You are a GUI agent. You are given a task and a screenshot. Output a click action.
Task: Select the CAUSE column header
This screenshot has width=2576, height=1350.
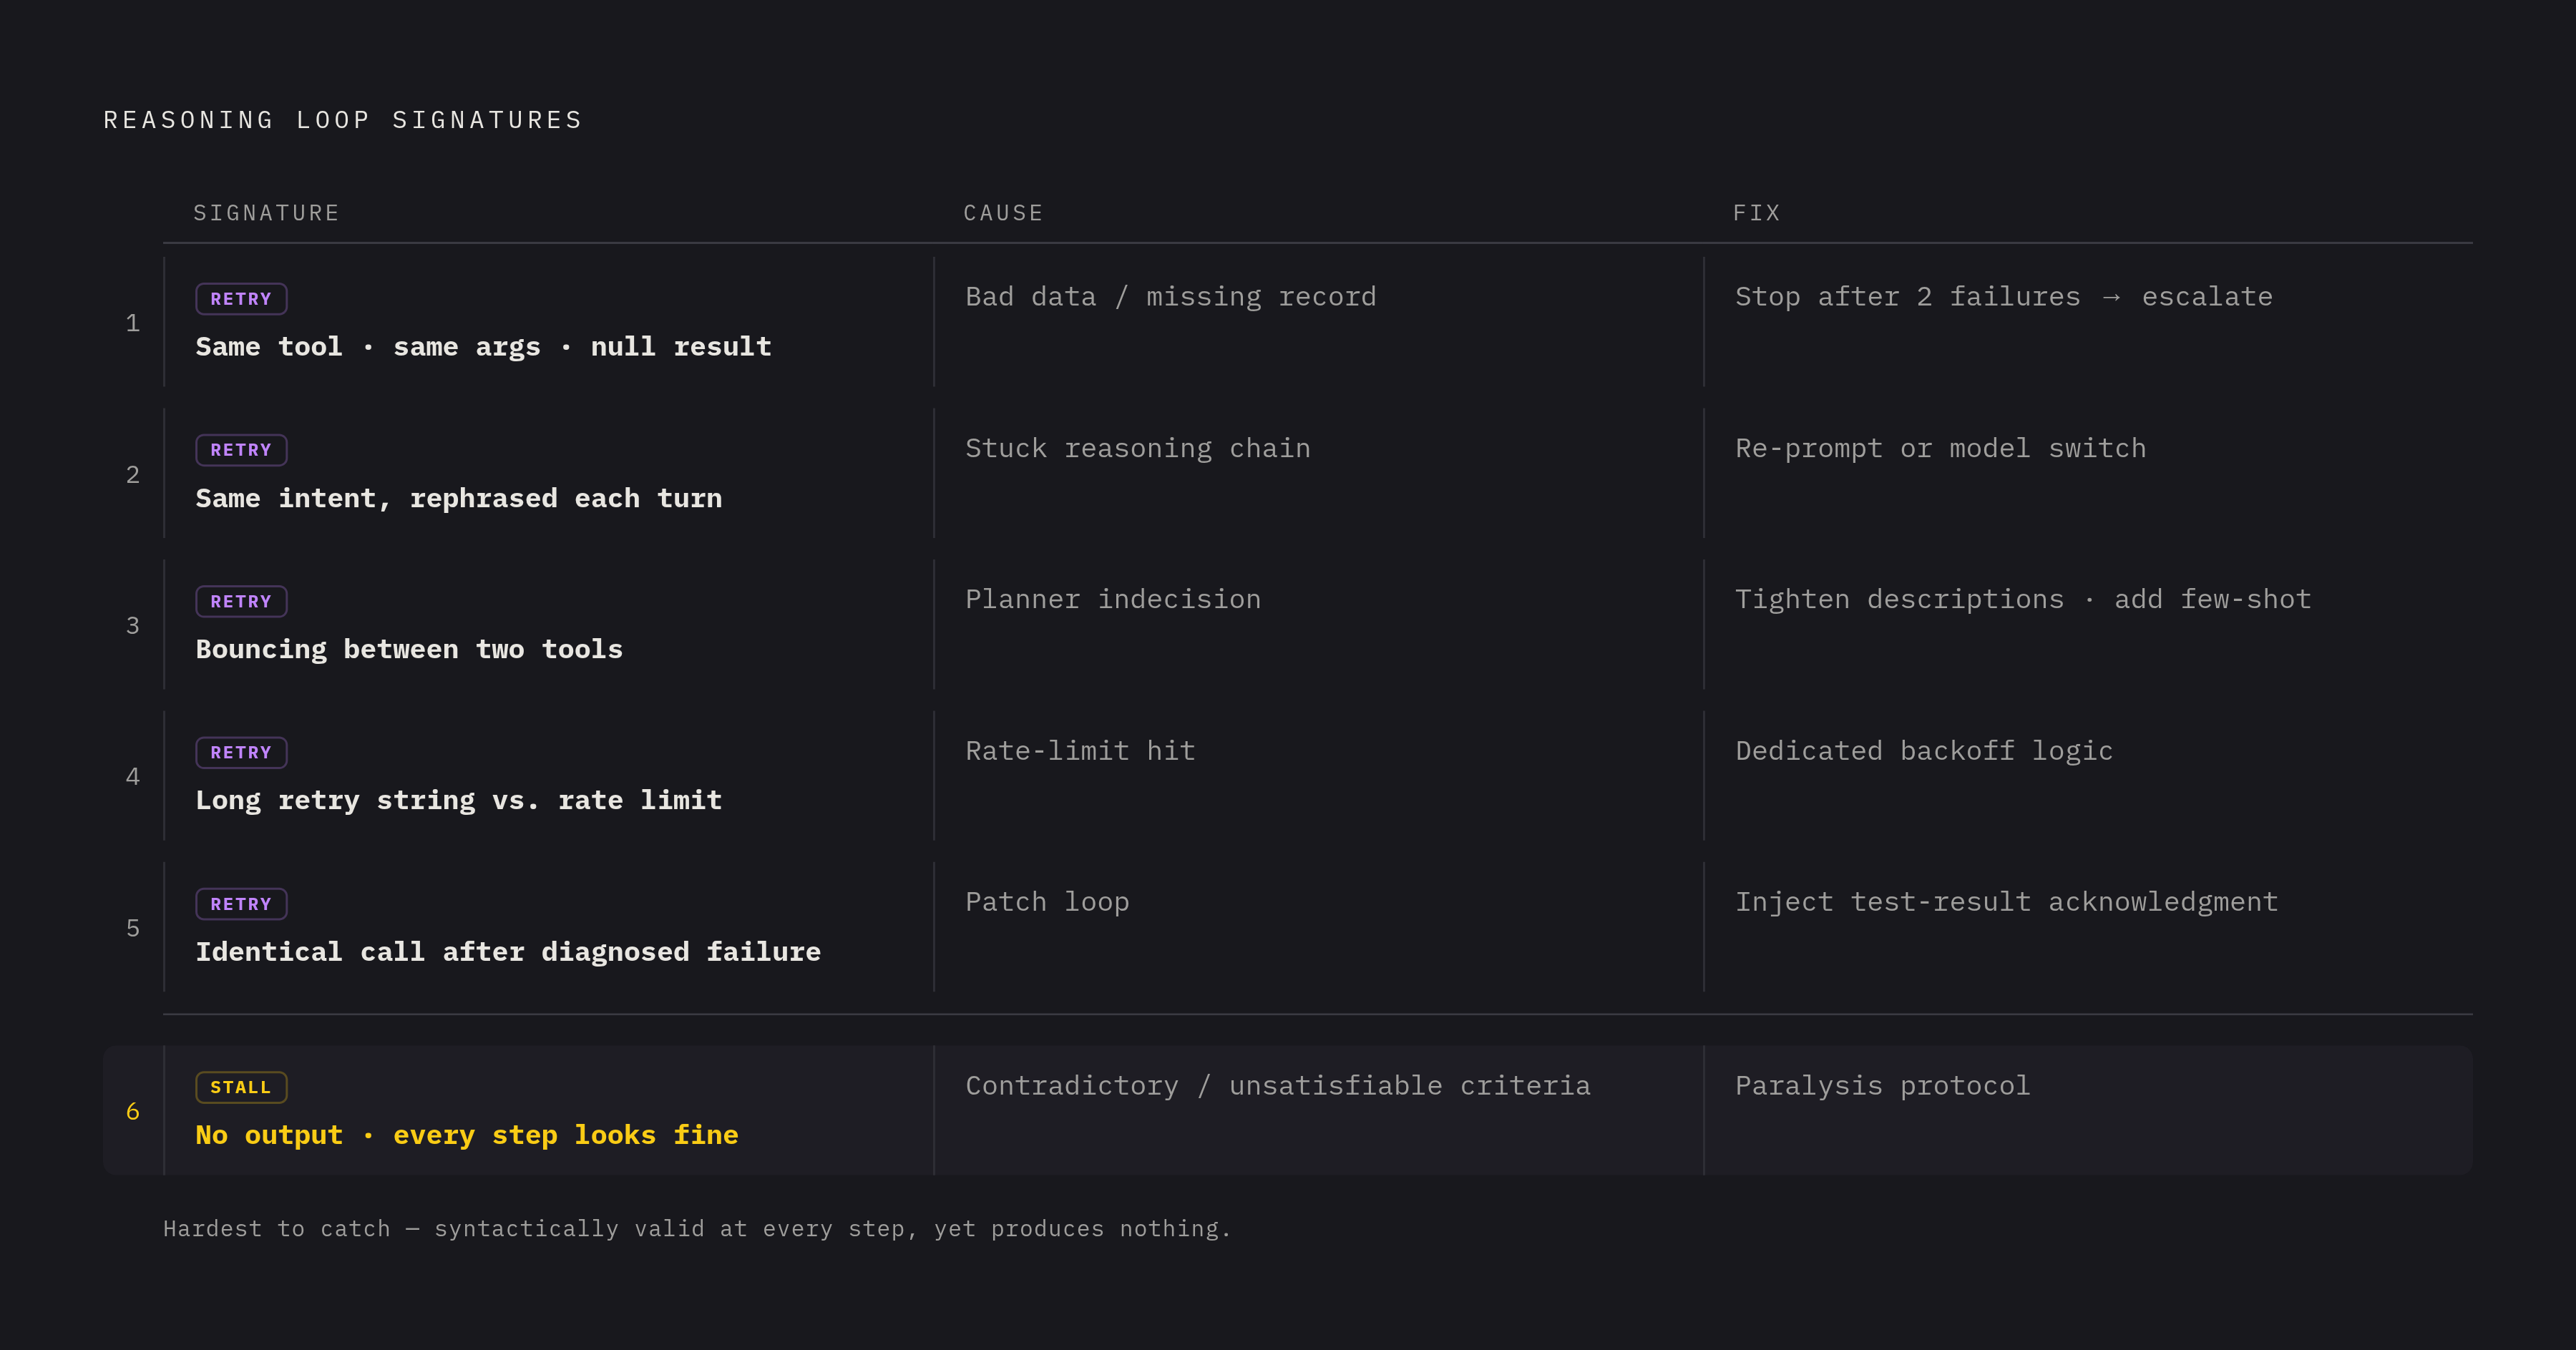1003,213
